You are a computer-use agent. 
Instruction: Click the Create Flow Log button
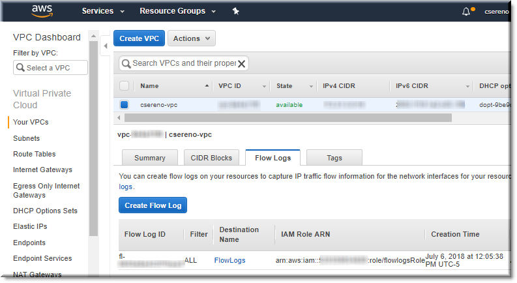(153, 205)
